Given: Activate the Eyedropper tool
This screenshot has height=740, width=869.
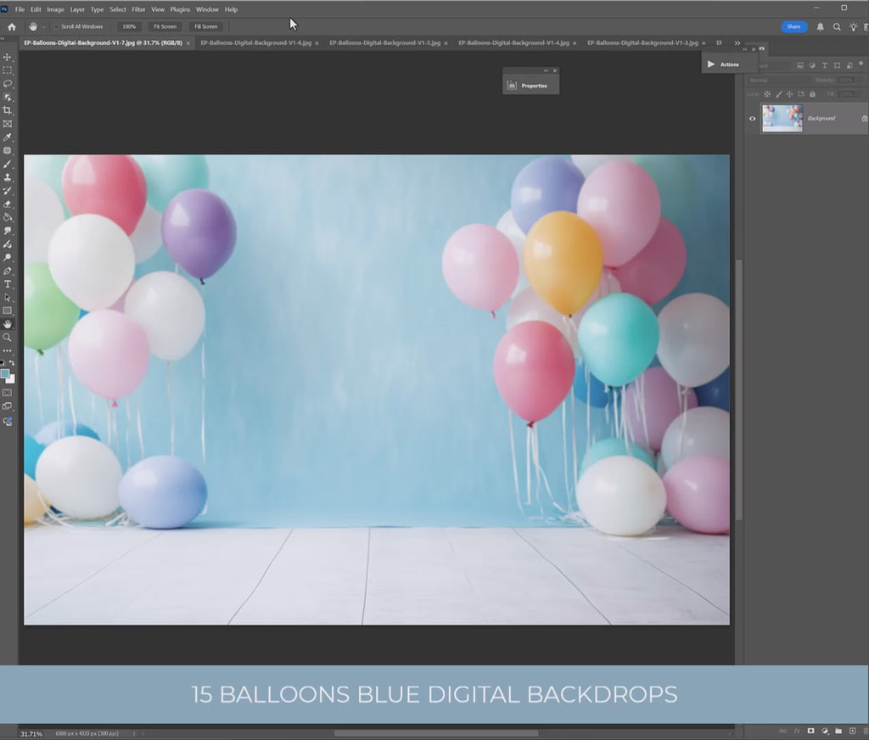Looking at the screenshot, I should 8,137.
